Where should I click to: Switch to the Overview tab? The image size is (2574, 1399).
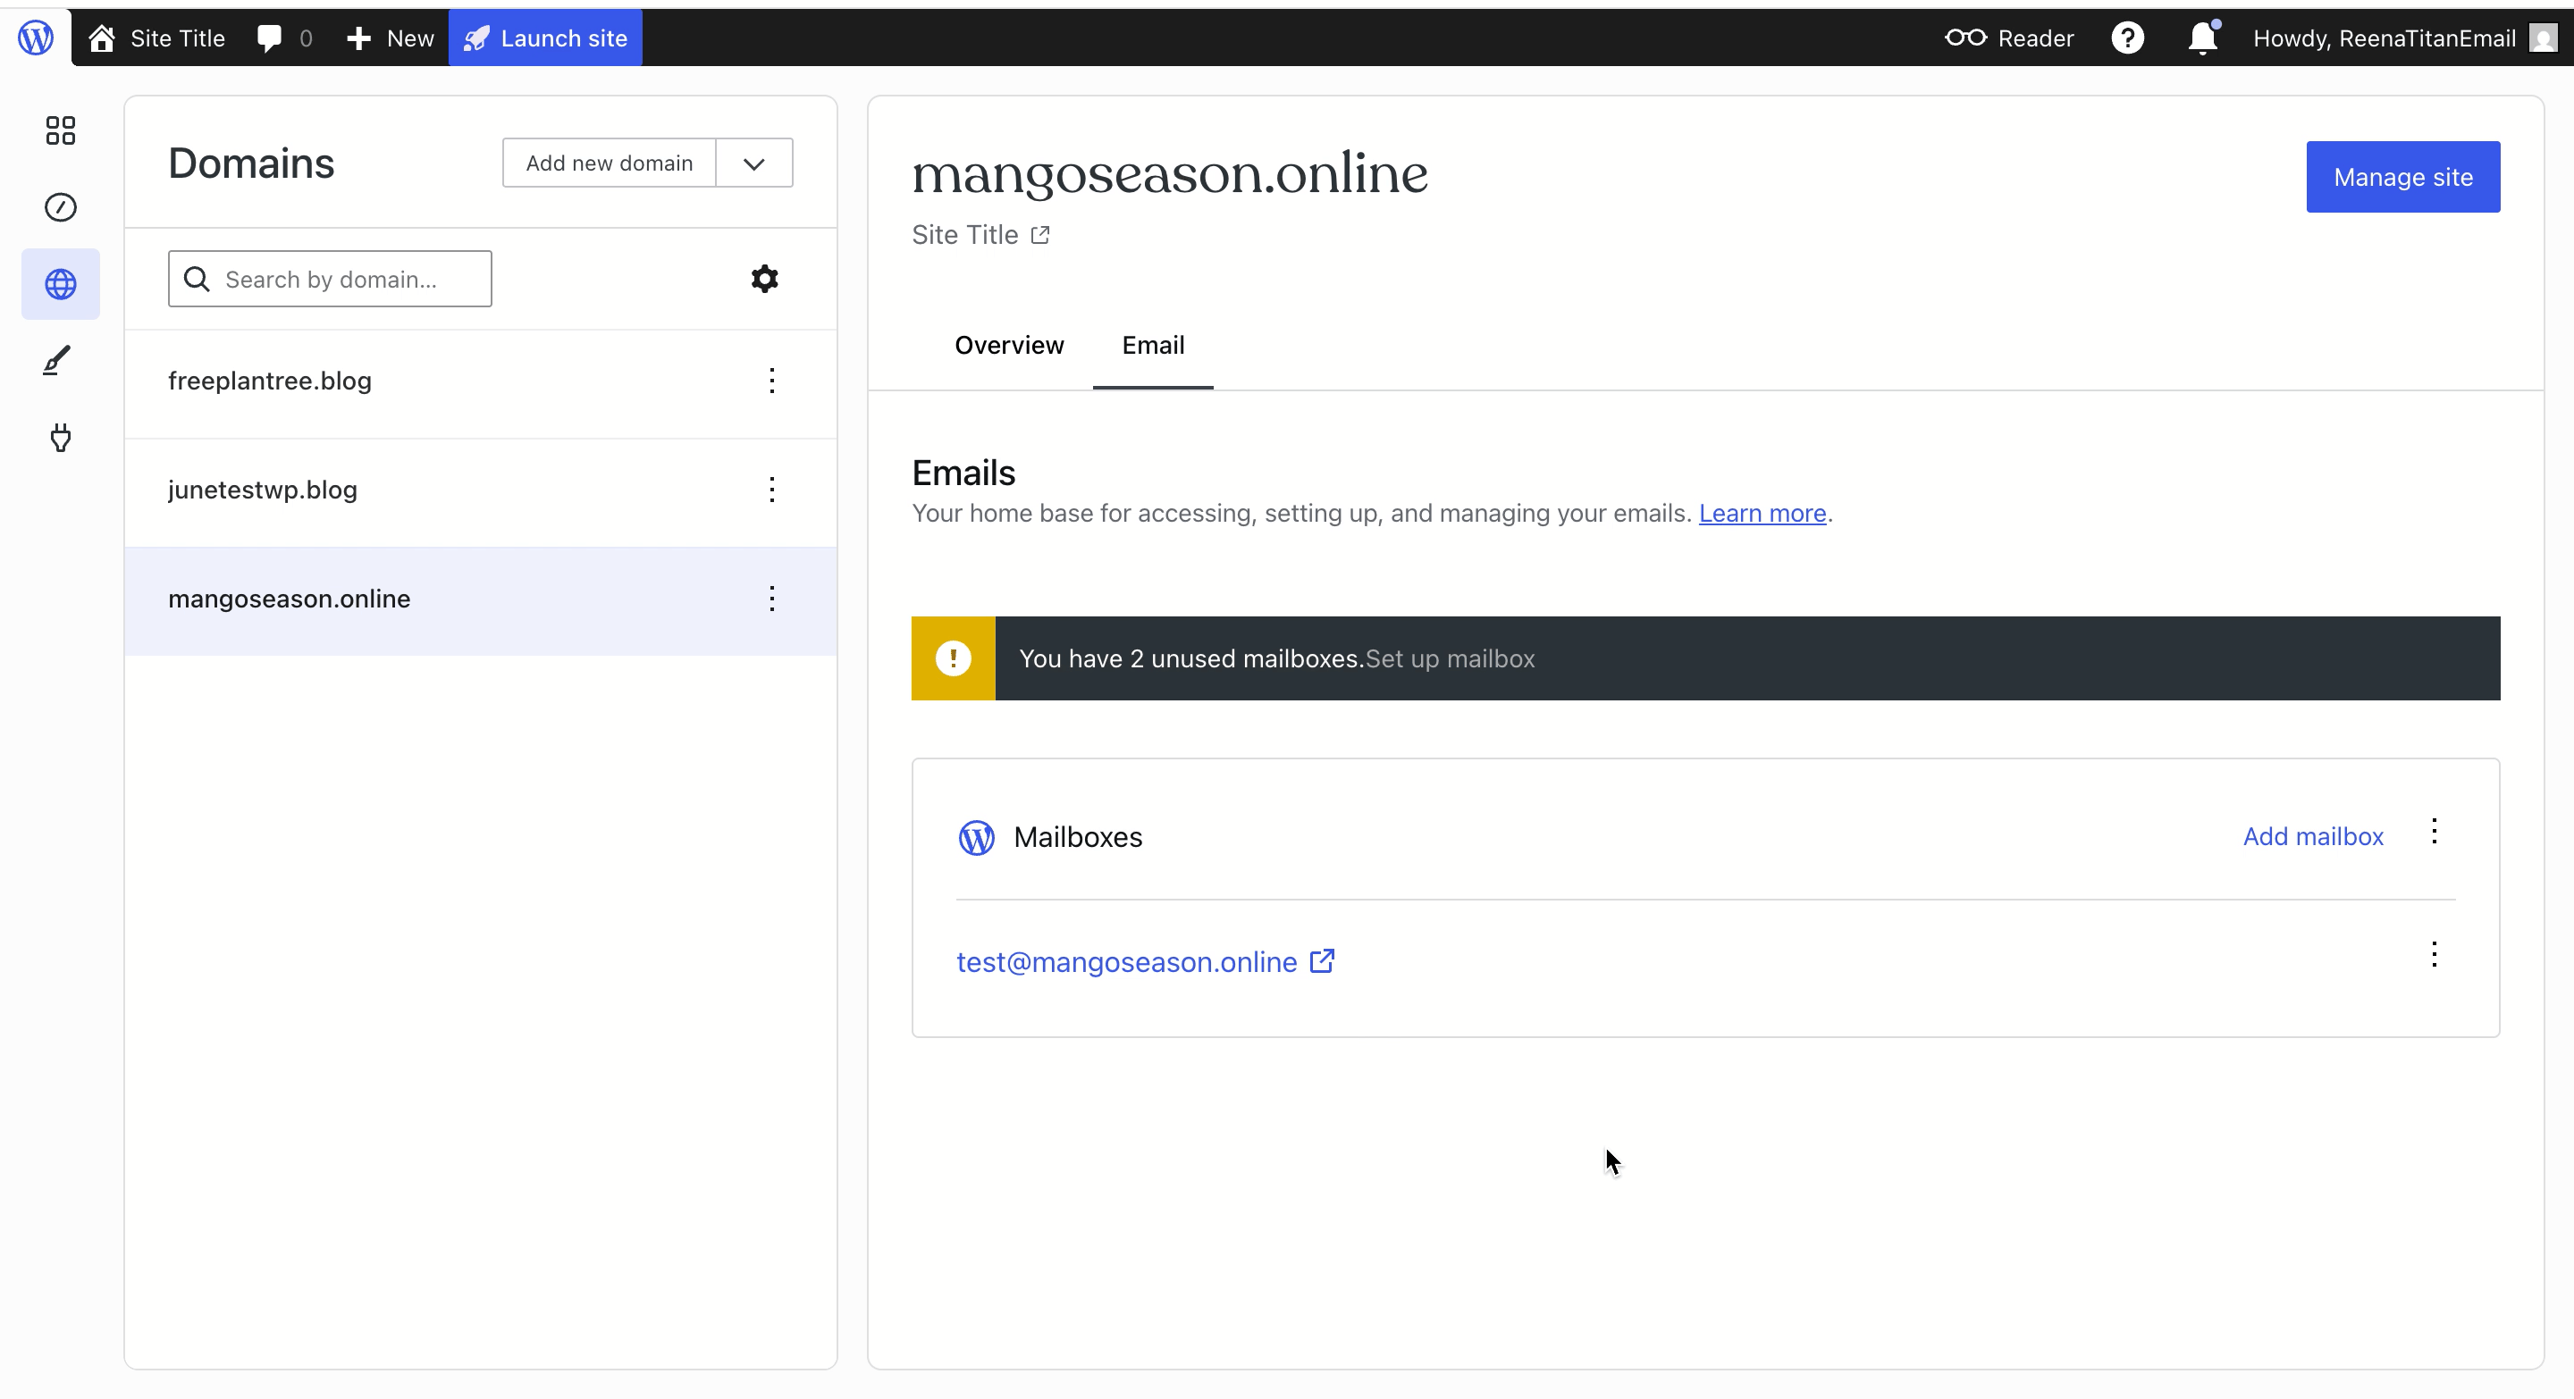point(1009,346)
